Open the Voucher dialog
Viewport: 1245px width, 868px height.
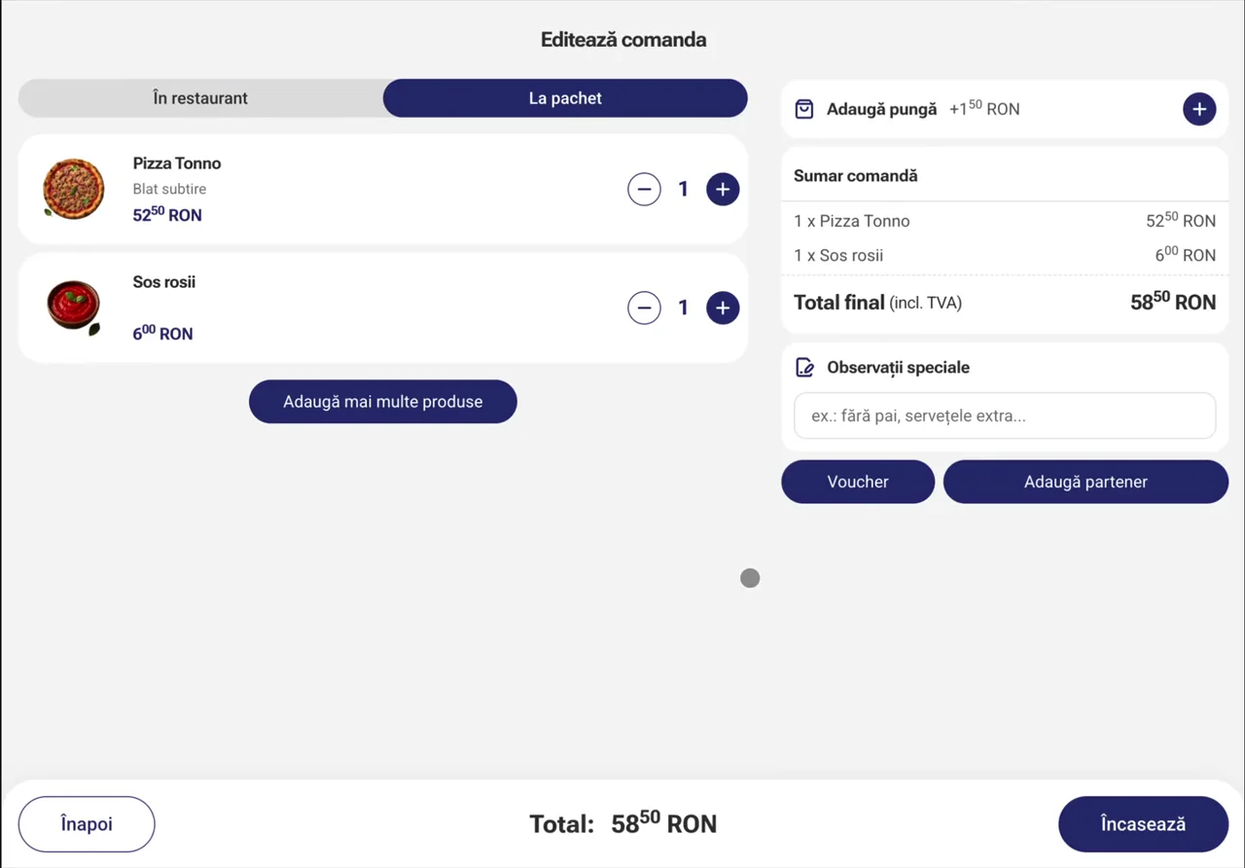pyautogui.click(x=858, y=482)
